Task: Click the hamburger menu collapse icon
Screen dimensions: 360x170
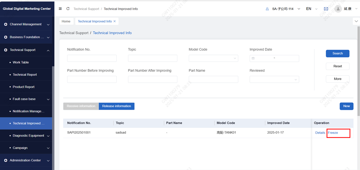Action: point(60,9)
